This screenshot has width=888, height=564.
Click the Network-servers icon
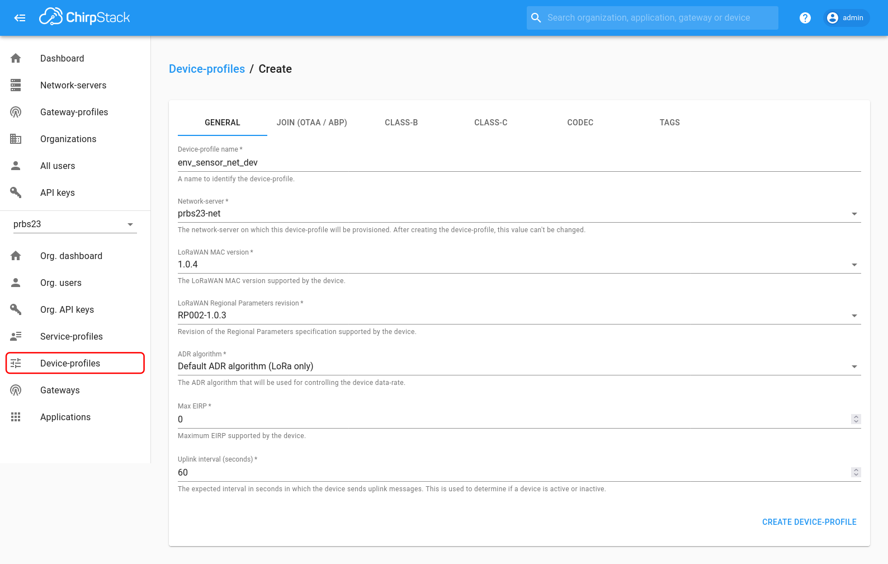click(16, 85)
